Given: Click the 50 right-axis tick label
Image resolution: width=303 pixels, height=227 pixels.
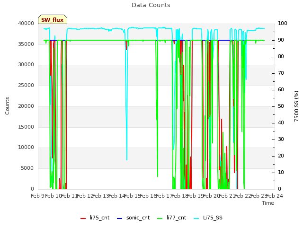Looking at the screenshot, I should [281, 106].
